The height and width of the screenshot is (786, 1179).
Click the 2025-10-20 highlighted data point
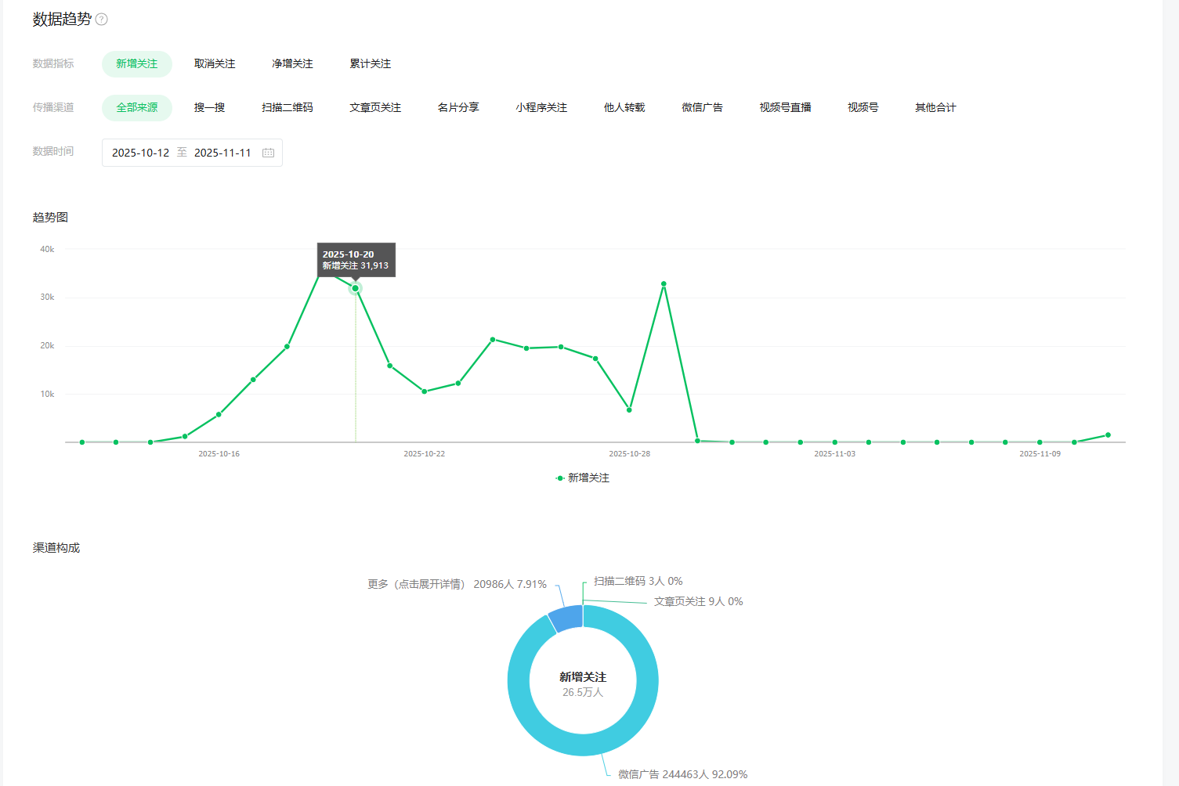(355, 288)
